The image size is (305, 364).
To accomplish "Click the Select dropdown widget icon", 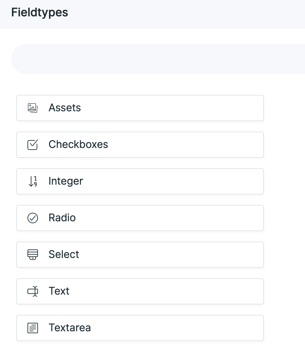I will (32, 254).
